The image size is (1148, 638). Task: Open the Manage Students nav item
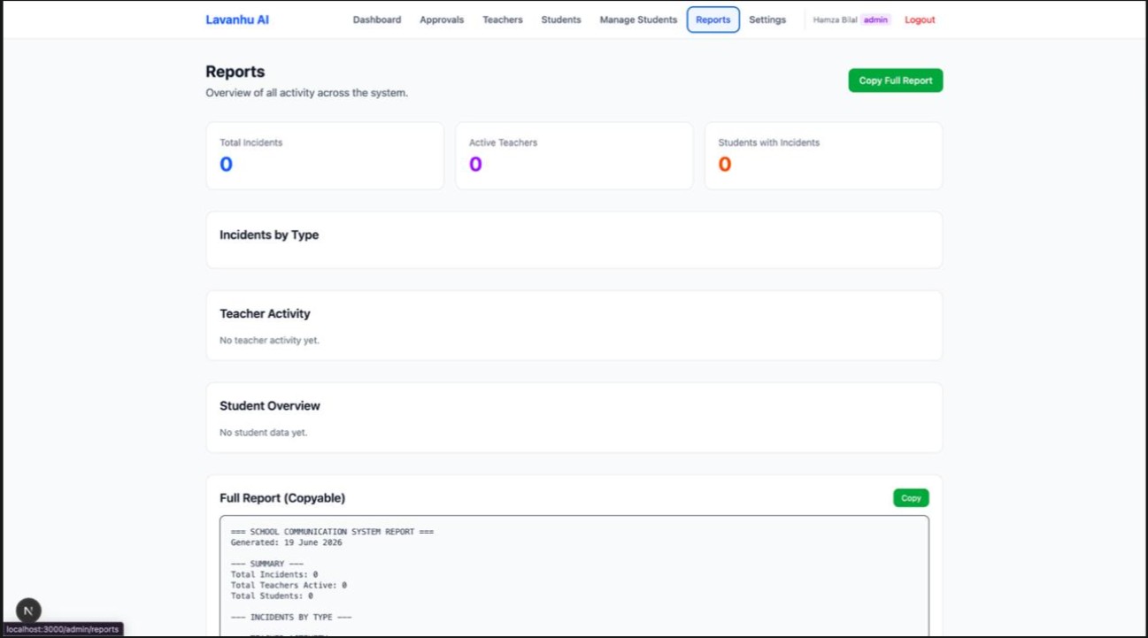click(638, 19)
